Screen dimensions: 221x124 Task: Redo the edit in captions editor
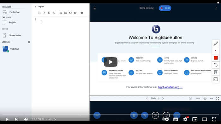[75, 13]
